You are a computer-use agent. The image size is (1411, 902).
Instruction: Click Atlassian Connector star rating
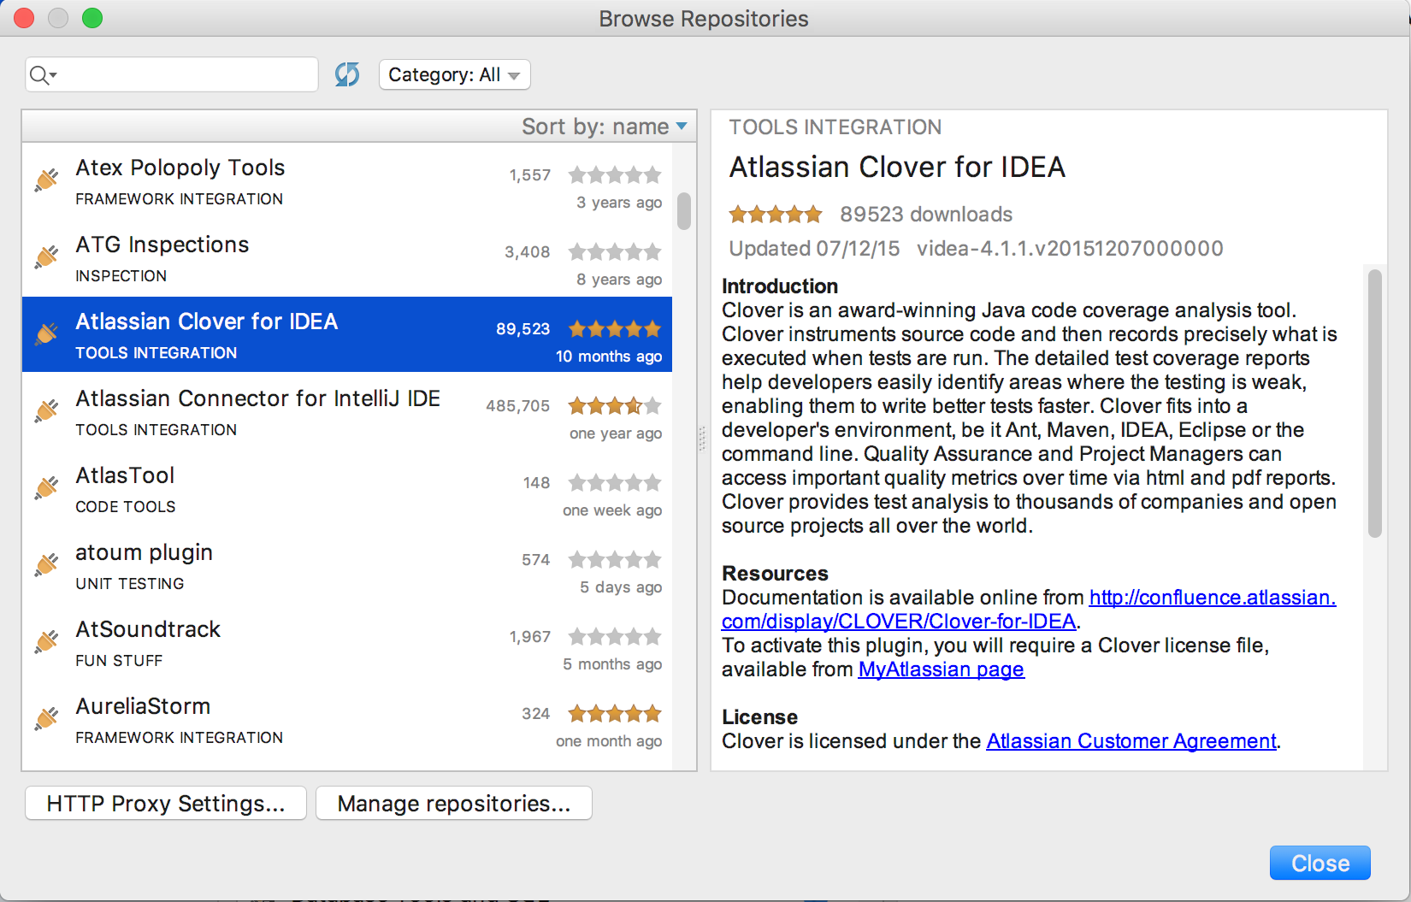615,406
